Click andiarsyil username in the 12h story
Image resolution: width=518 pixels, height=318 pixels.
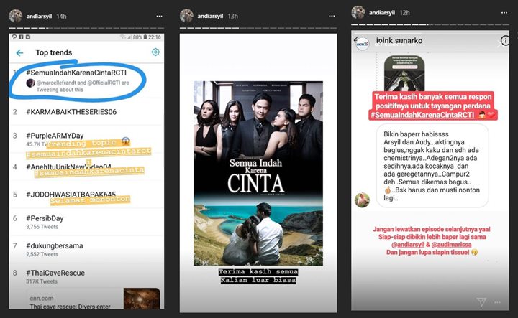pos(382,13)
